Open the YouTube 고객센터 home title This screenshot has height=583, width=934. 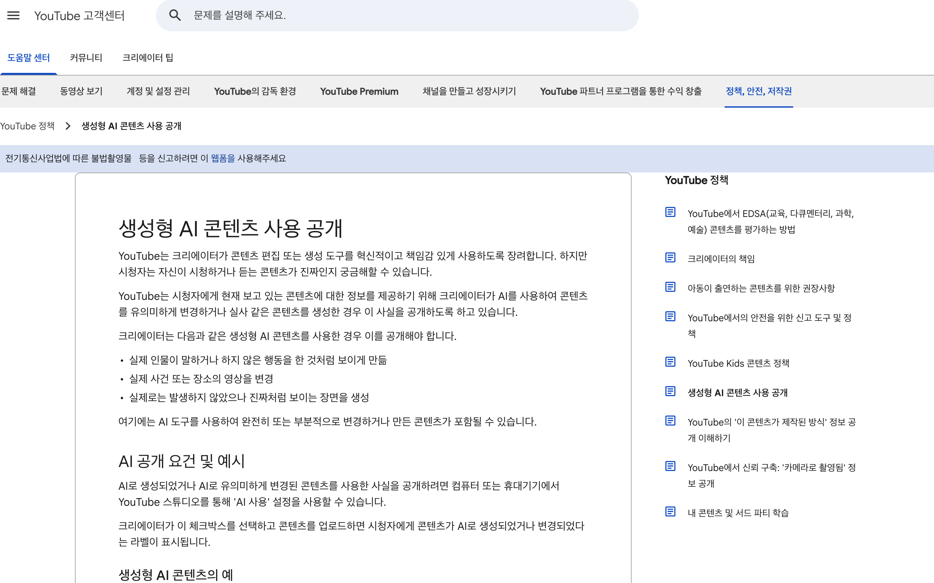click(79, 16)
